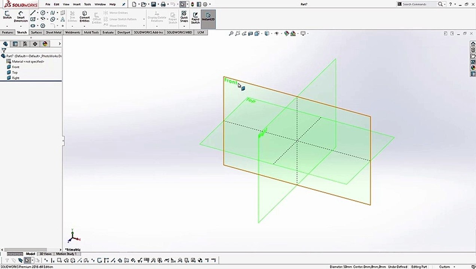The image size is (476, 269).
Task: Open the SOLIDWORKS Add-Ins tab
Action: [149, 33]
